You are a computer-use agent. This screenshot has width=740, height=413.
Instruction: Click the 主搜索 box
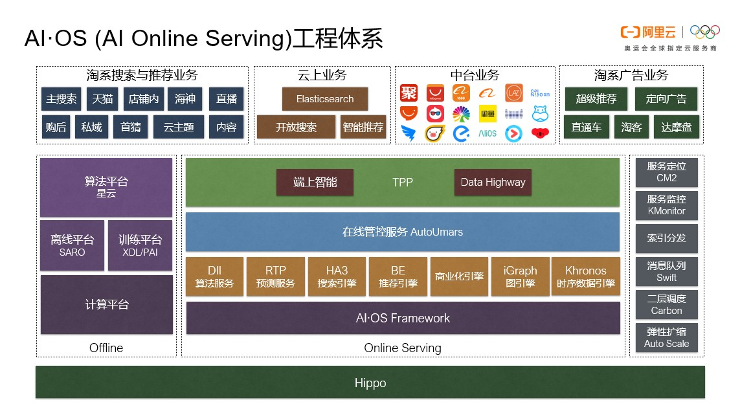62,99
